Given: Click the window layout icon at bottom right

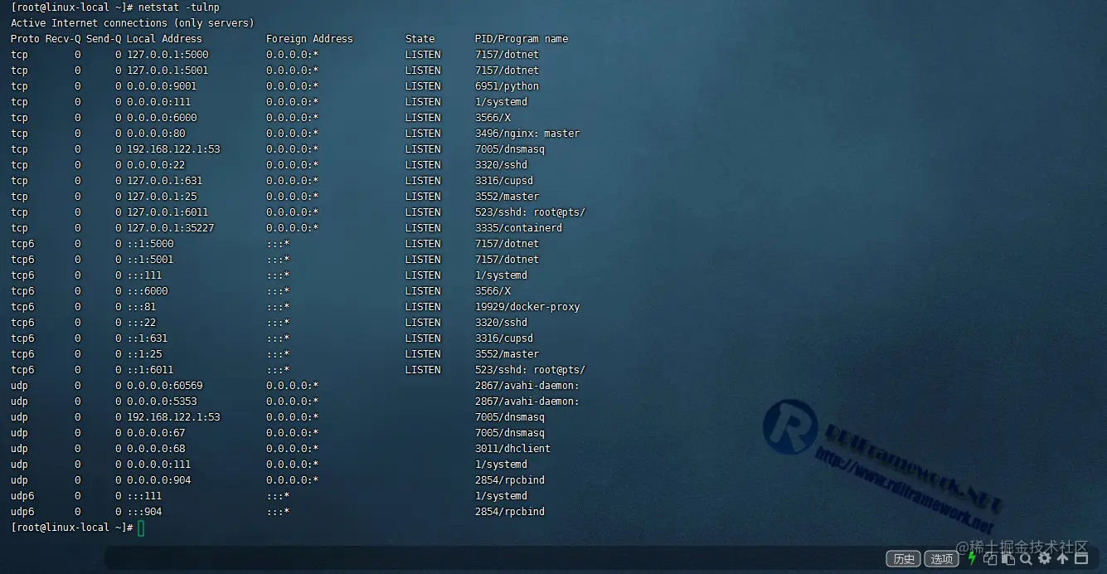Looking at the screenshot, I should pyautogui.click(x=1080, y=558).
